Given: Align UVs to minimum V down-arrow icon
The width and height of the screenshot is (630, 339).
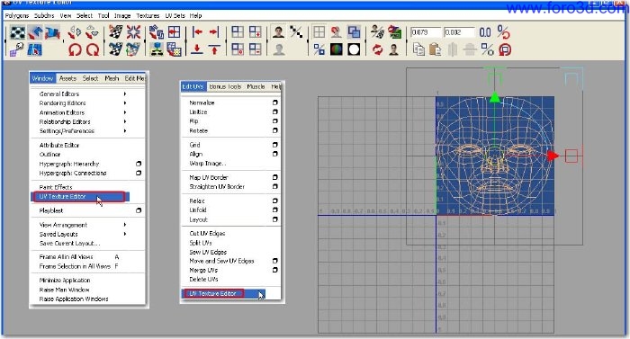Looking at the screenshot, I should click(x=197, y=49).
